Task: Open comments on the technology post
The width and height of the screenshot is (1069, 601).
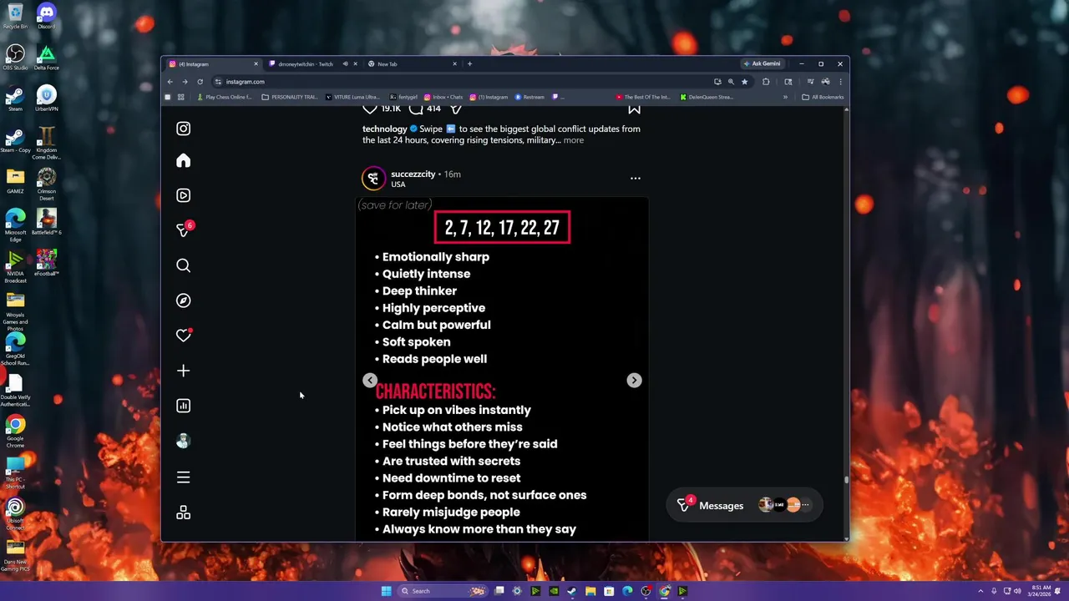Action: 416,109
